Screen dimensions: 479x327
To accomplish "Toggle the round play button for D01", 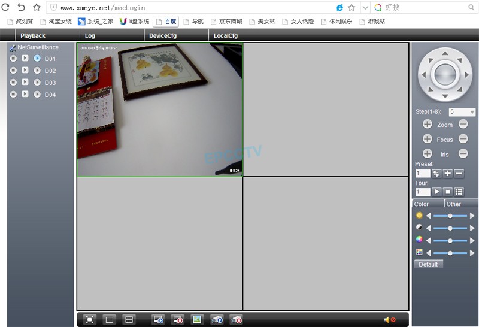I will (37, 59).
